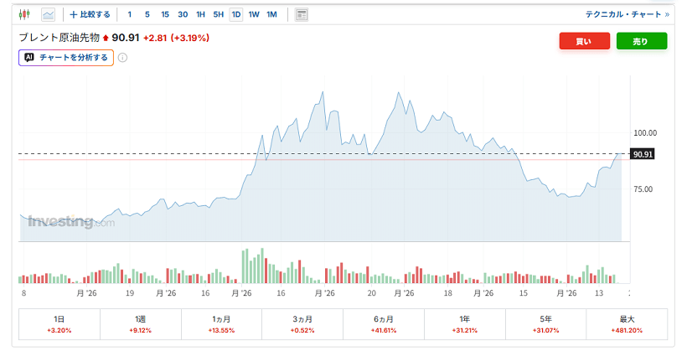Select the 1W interval
Image resolution: width=687 pixels, height=351 pixels.
(254, 14)
